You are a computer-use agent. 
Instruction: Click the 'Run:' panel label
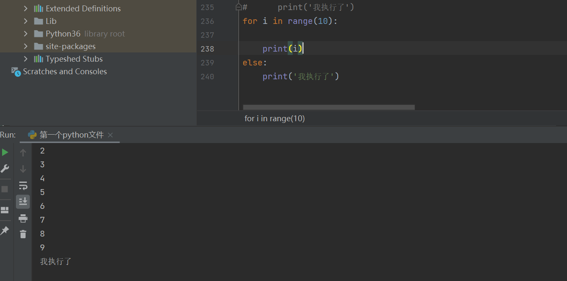[x=8, y=135]
